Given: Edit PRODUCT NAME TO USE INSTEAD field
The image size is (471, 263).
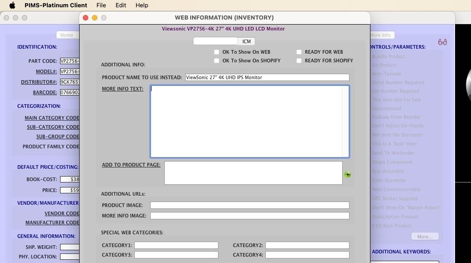Looking at the screenshot, I should (267, 77).
